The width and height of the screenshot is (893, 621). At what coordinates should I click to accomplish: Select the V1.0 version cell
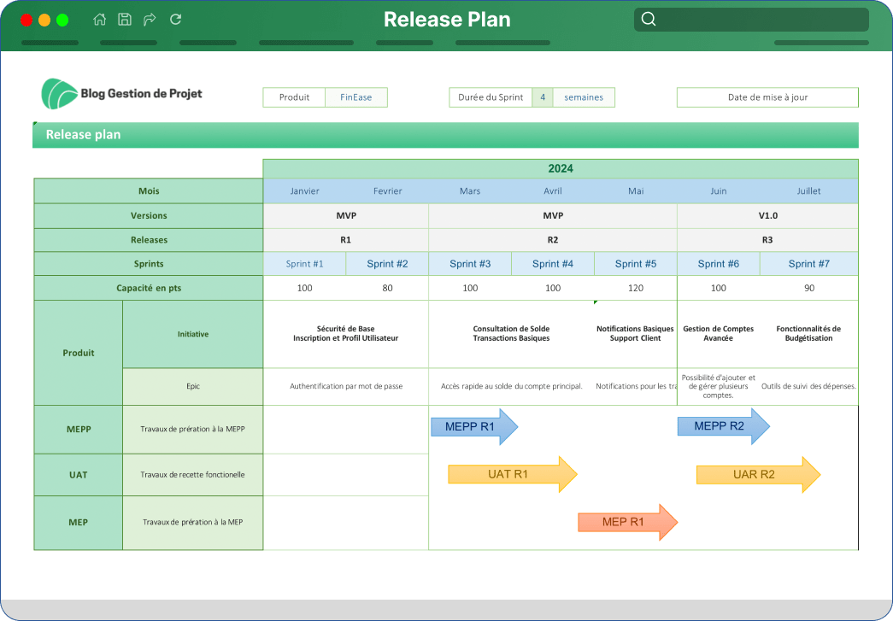click(x=767, y=216)
